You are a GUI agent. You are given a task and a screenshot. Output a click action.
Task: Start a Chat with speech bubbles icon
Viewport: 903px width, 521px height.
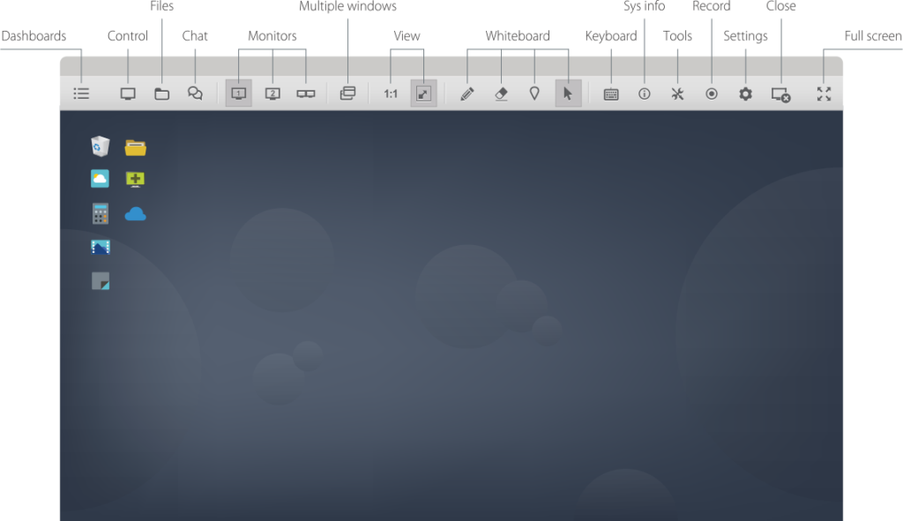pos(195,93)
